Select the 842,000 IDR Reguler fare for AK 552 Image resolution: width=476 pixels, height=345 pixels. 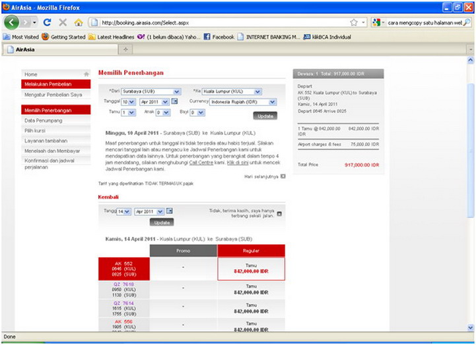click(250, 268)
